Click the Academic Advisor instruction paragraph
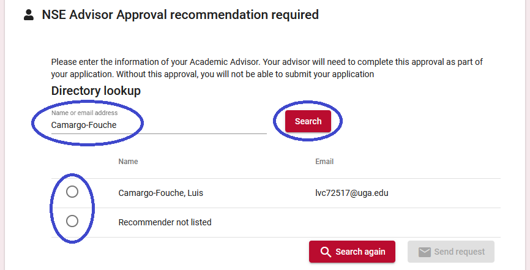This screenshot has width=530, height=270. pyautogui.click(x=267, y=68)
